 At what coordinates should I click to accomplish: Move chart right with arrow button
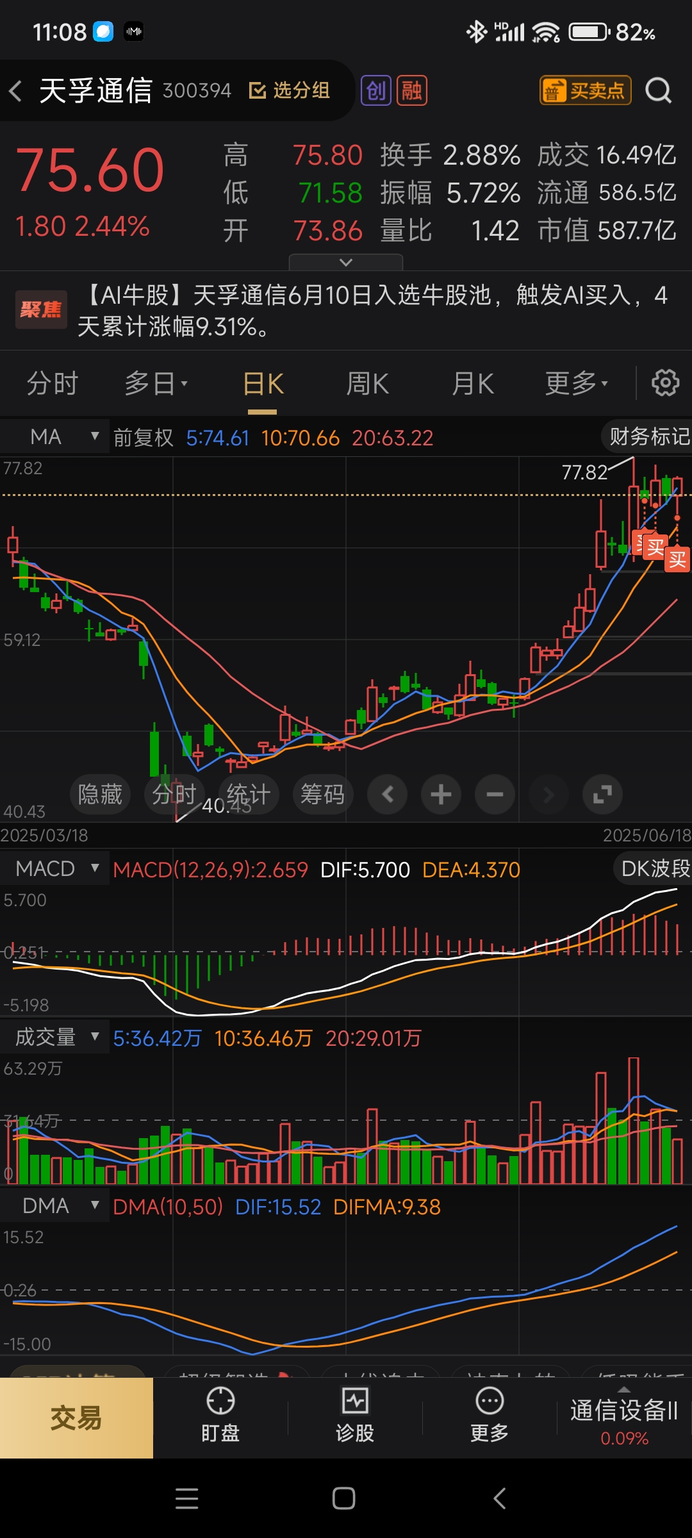pos(548,795)
